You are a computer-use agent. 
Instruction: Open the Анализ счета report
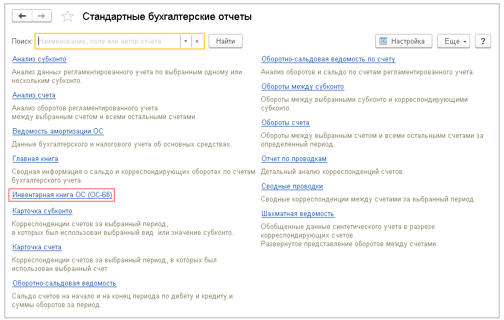tap(34, 95)
